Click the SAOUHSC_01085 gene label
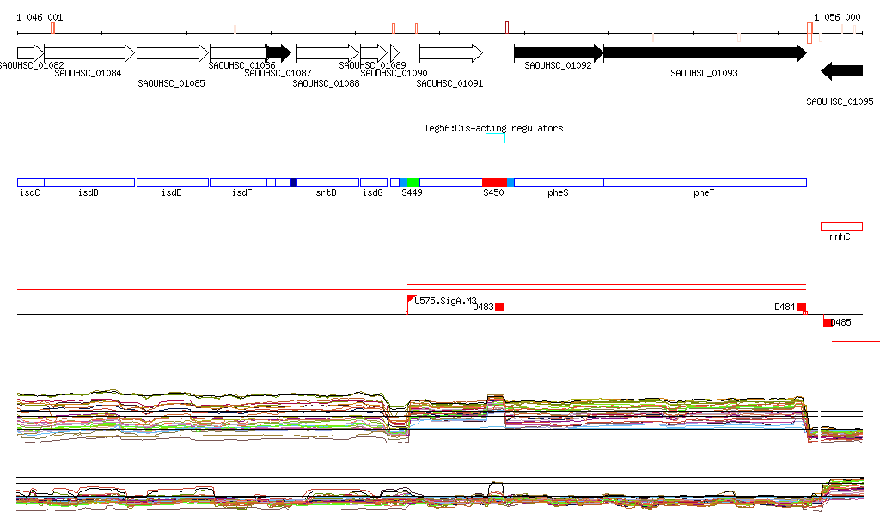 tap(171, 84)
